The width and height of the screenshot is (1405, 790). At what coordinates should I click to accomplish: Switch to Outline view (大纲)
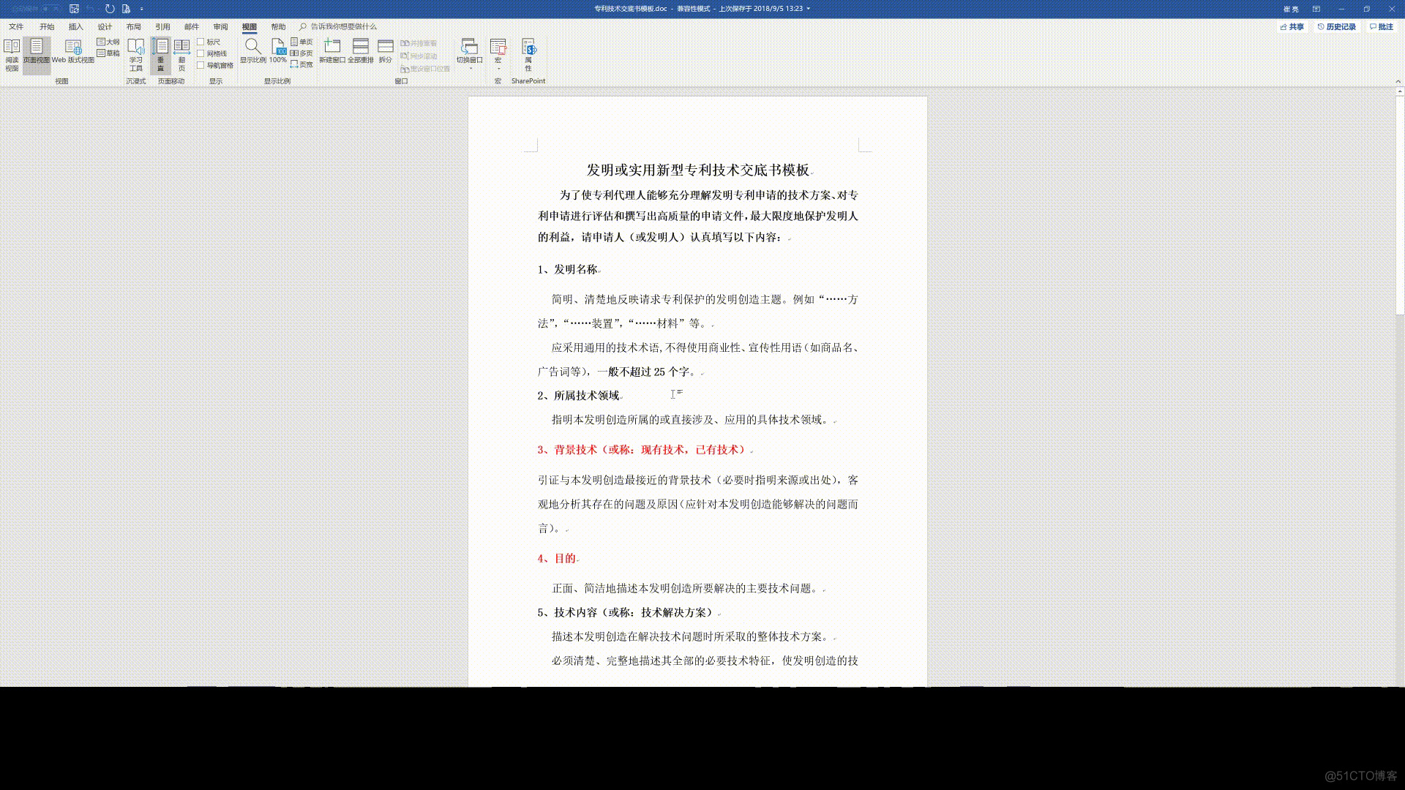pyautogui.click(x=108, y=42)
